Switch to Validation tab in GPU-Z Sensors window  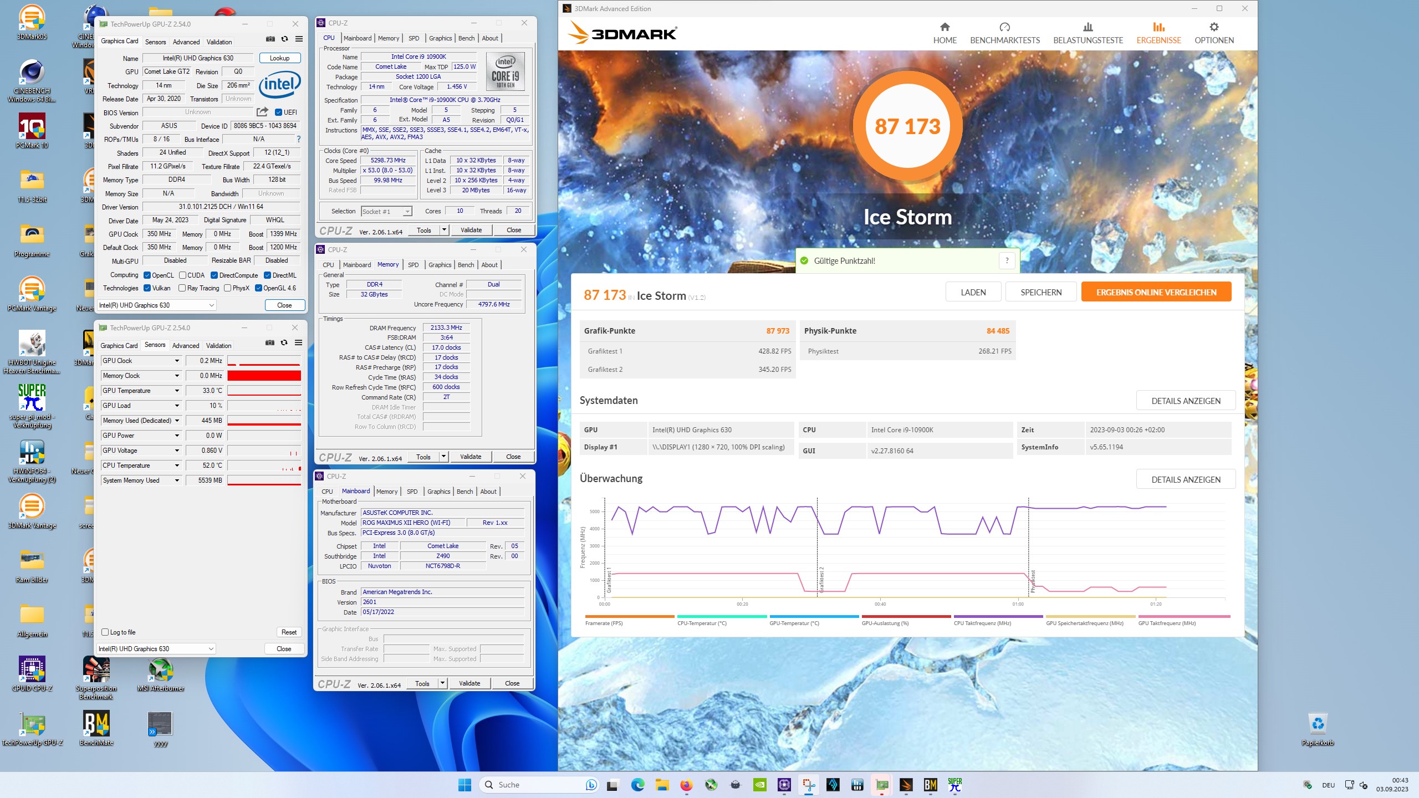pyautogui.click(x=219, y=346)
